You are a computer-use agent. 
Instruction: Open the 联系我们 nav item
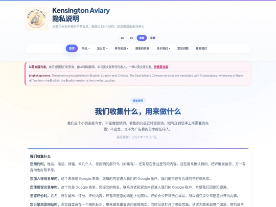click(201, 49)
